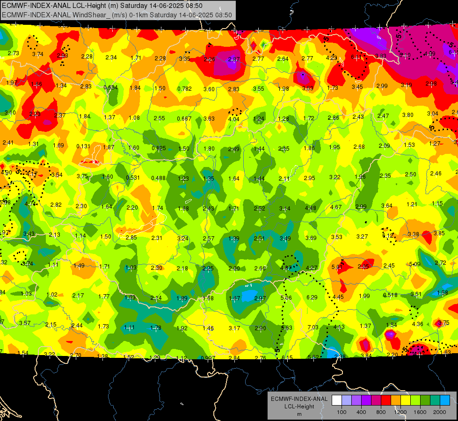Viewport: 458px width, 421px height.
Task: Click the teal legend color swatch
Action: tap(435, 400)
